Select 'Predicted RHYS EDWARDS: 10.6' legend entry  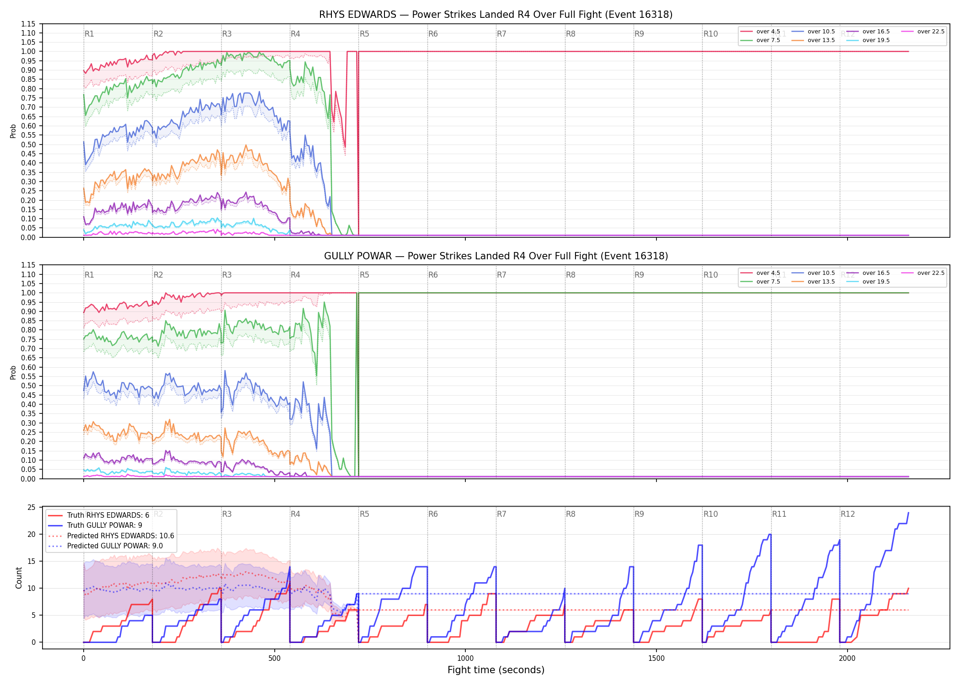point(111,536)
